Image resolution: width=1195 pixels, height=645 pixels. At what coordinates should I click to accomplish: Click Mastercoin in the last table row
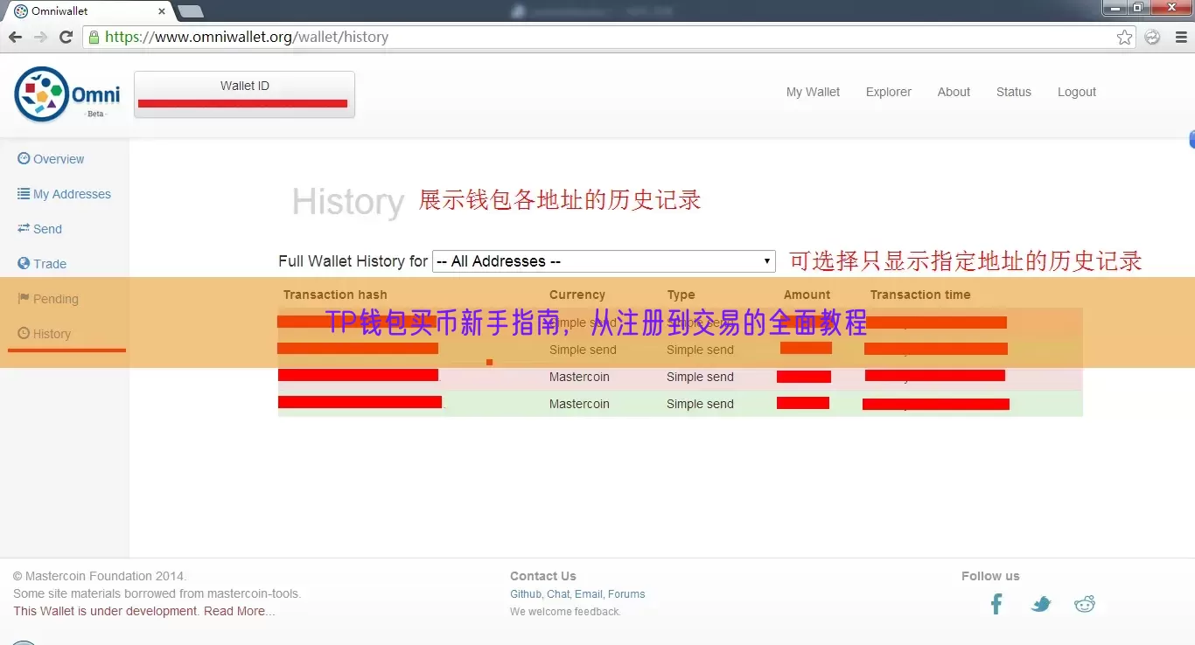coord(579,404)
